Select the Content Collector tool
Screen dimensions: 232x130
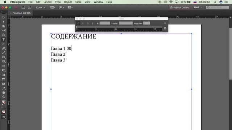click(4, 35)
